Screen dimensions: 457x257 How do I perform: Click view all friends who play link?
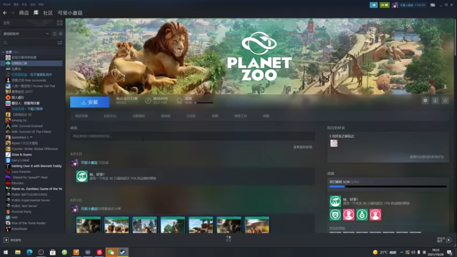coord(427,157)
